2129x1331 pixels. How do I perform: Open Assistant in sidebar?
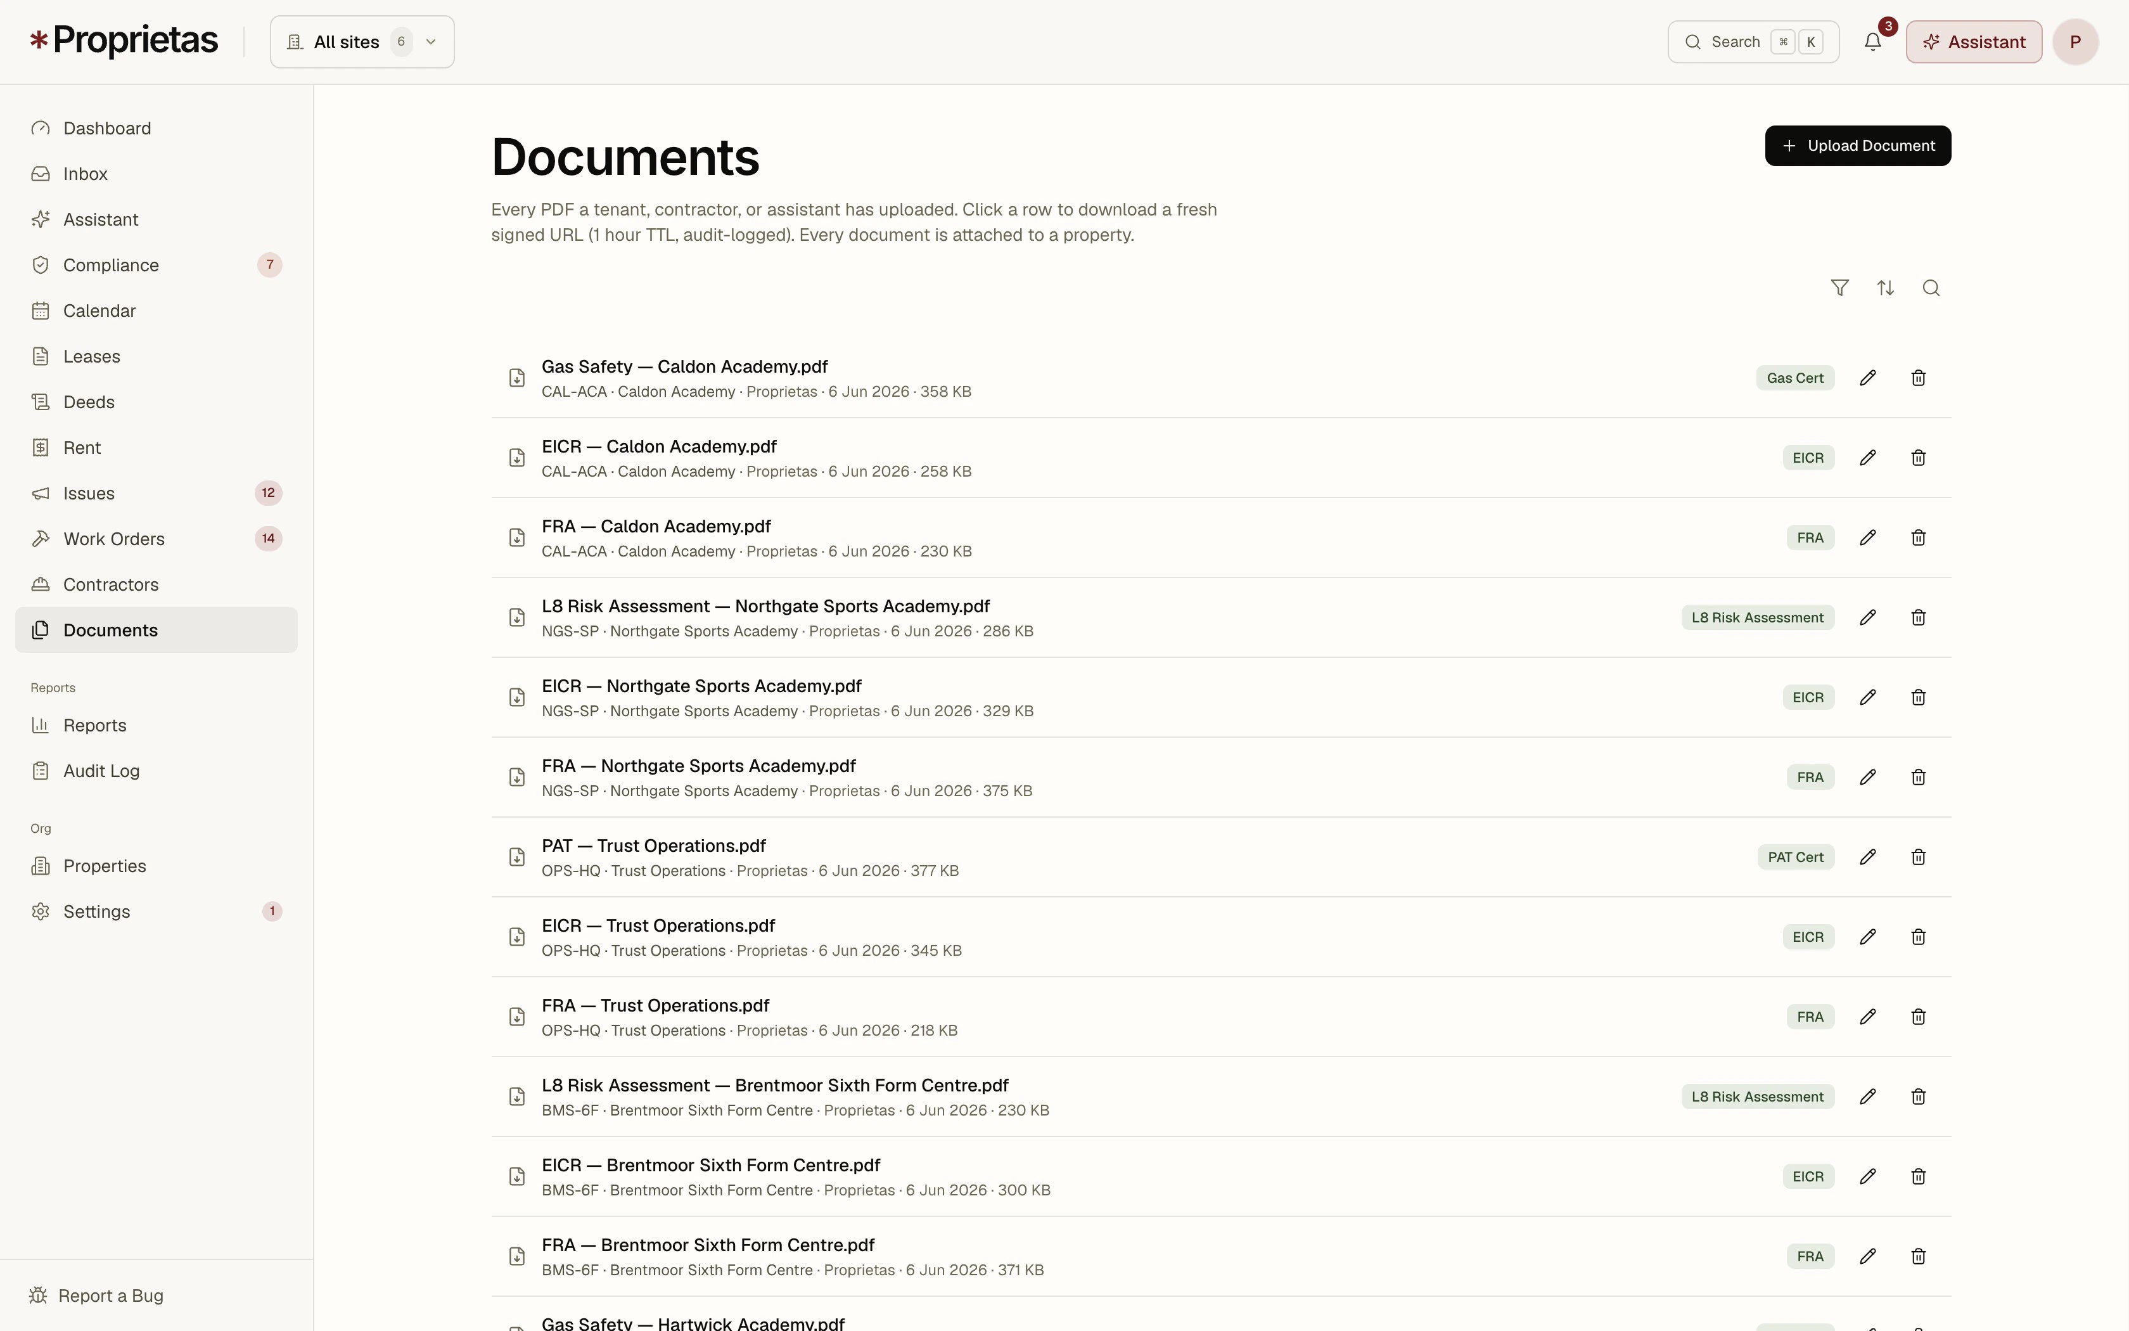(x=157, y=220)
